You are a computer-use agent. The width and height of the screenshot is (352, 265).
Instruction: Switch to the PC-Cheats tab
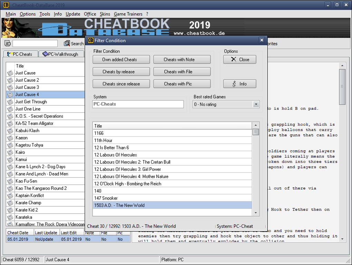[21, 54]
